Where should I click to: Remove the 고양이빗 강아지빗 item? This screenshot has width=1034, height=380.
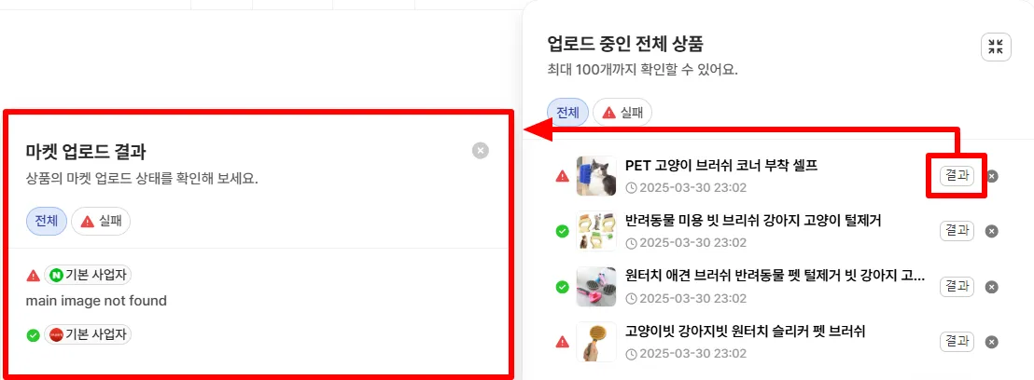pyautogui.click(x=992, y=342)
